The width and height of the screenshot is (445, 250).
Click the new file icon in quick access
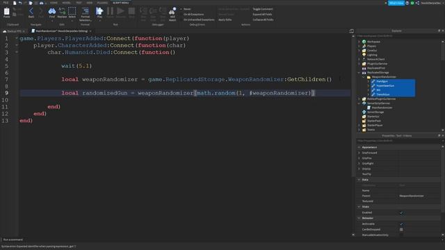click(x=15, y=3)
